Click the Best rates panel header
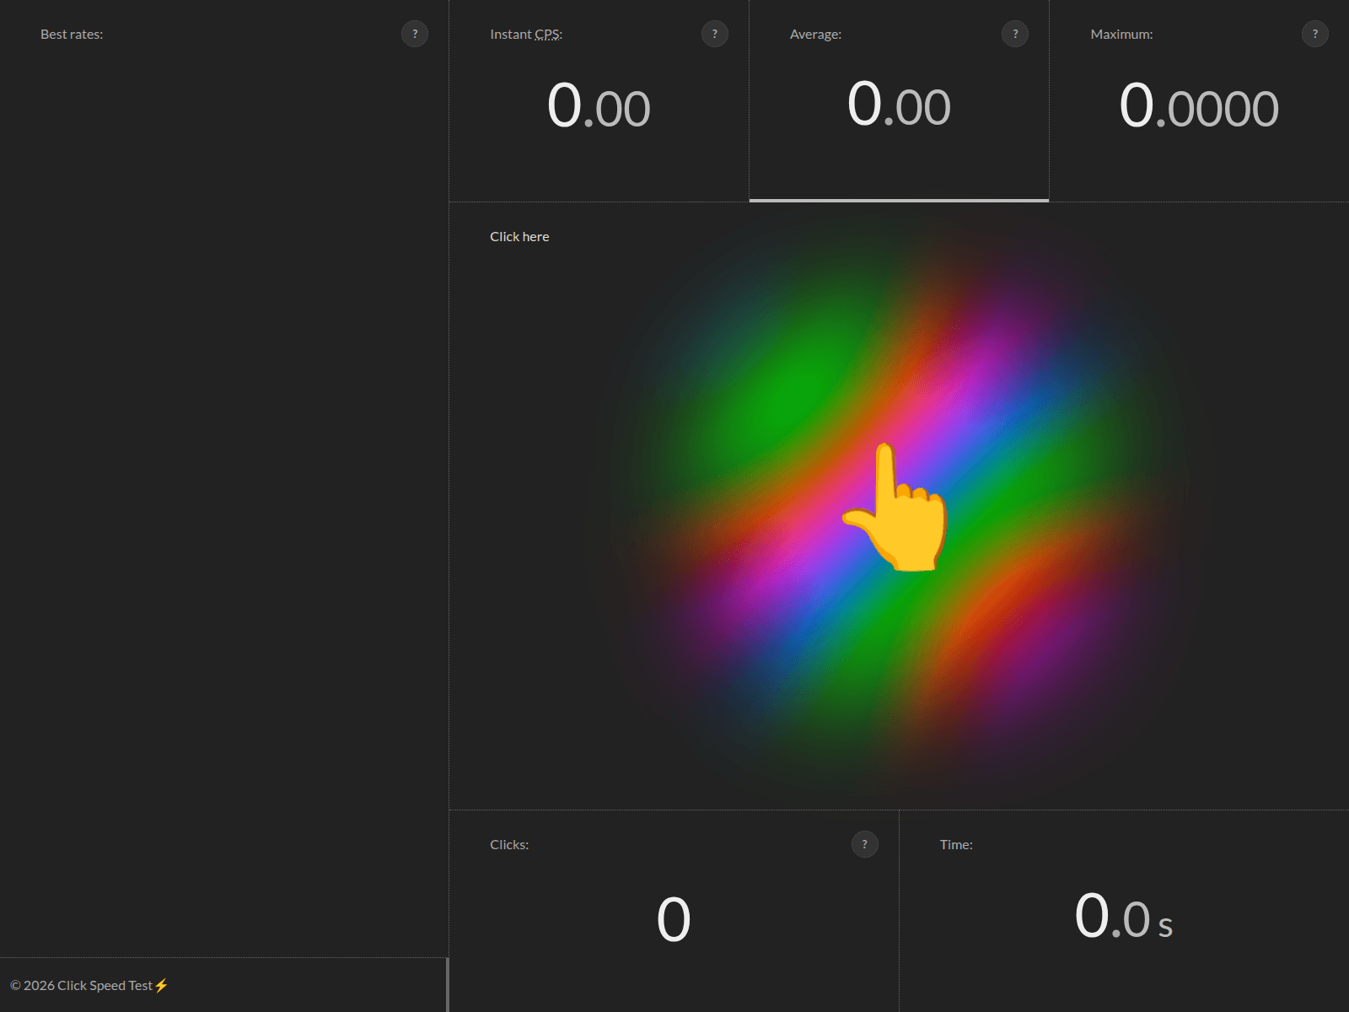The height and width of the screenshot is (1012, 1349). [x=73, y=34]
